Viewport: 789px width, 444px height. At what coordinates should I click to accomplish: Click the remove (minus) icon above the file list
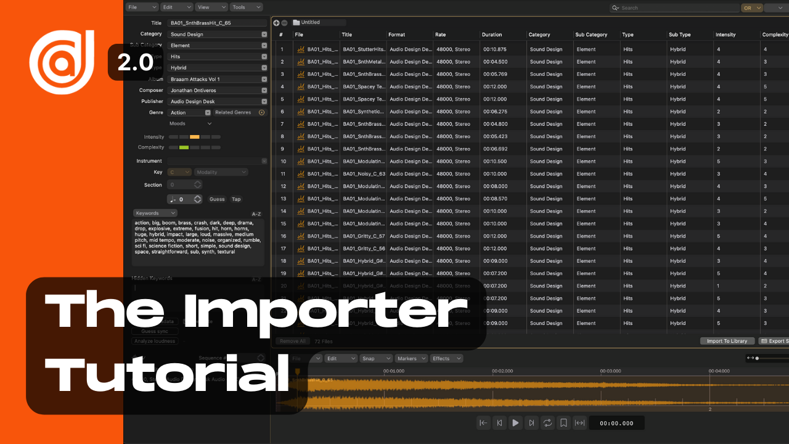click(x=284, y=22)
